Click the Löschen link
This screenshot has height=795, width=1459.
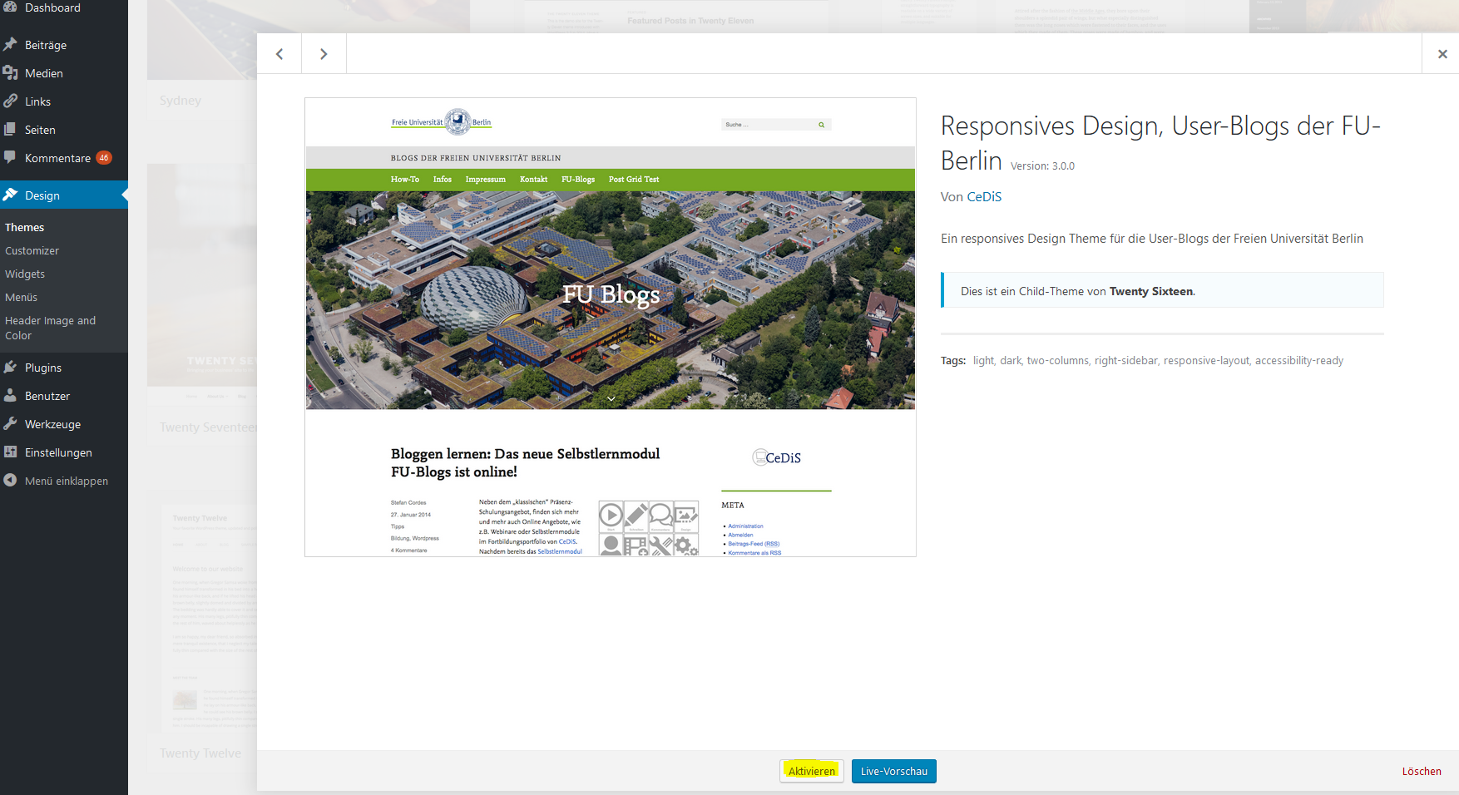pos(1421,771)
